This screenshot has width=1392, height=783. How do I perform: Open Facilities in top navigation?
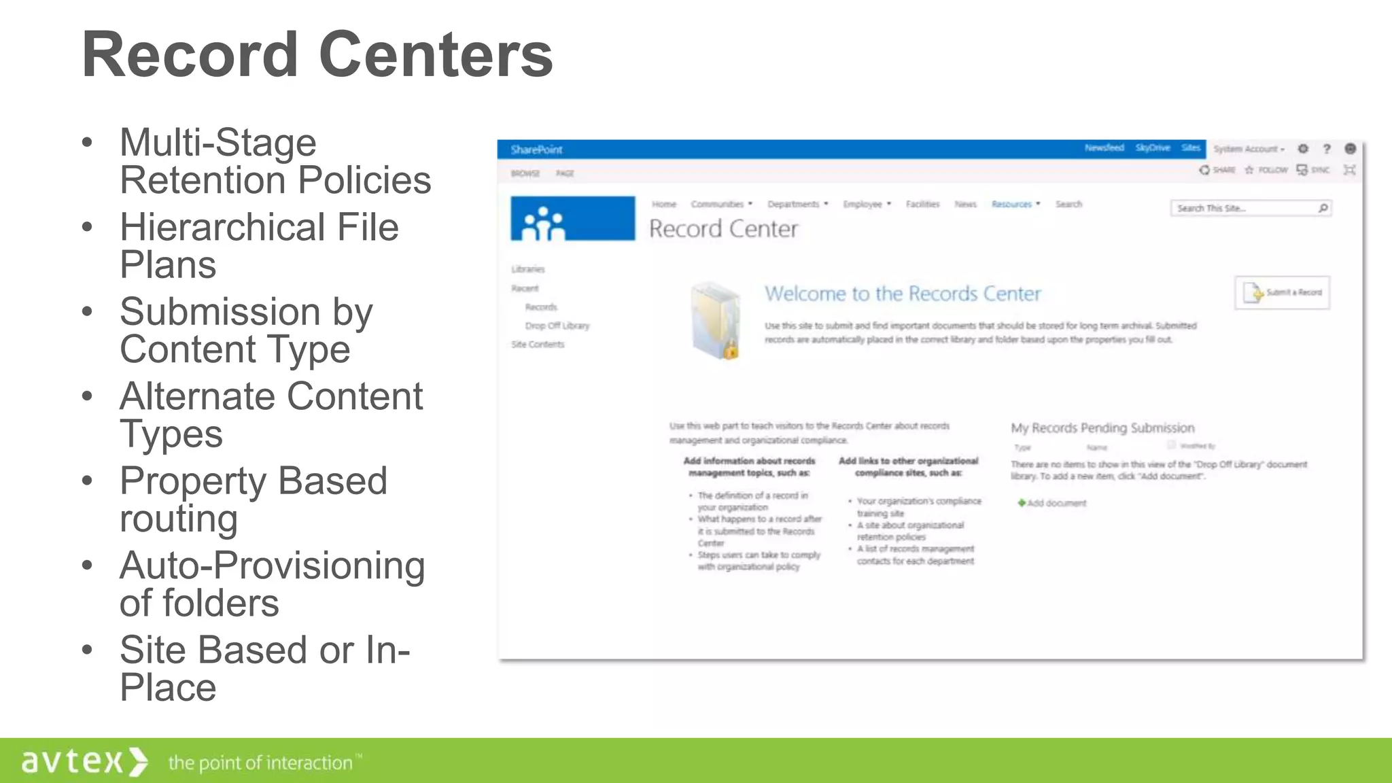click(922, 204)
